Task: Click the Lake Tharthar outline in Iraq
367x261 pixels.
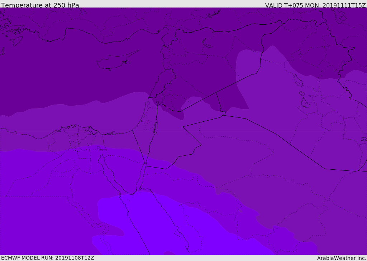Action: click(x=299, y=81)
